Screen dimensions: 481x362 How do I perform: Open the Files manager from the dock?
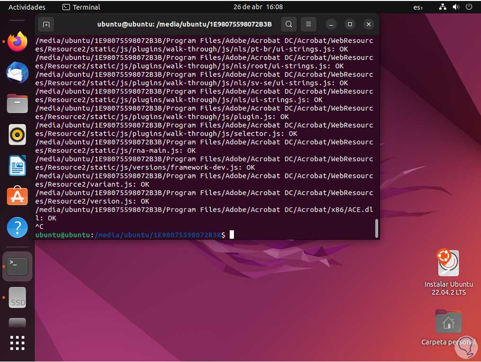coord(17,104)
